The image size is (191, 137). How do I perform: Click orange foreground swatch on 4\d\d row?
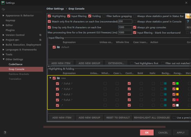click(177, 94)
